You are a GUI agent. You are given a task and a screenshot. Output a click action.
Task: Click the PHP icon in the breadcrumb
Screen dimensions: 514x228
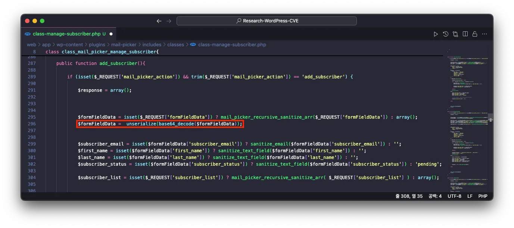click(193, 44)
